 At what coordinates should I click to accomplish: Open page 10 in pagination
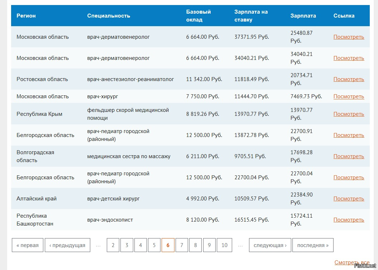point(224,245)
